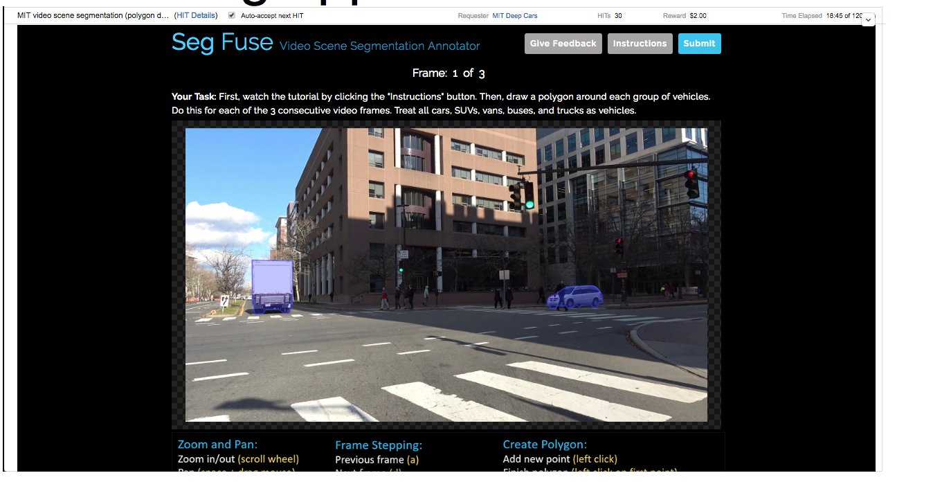
Task: Click the Frame 1 of 3 indicator
Action: pos(448,73)
